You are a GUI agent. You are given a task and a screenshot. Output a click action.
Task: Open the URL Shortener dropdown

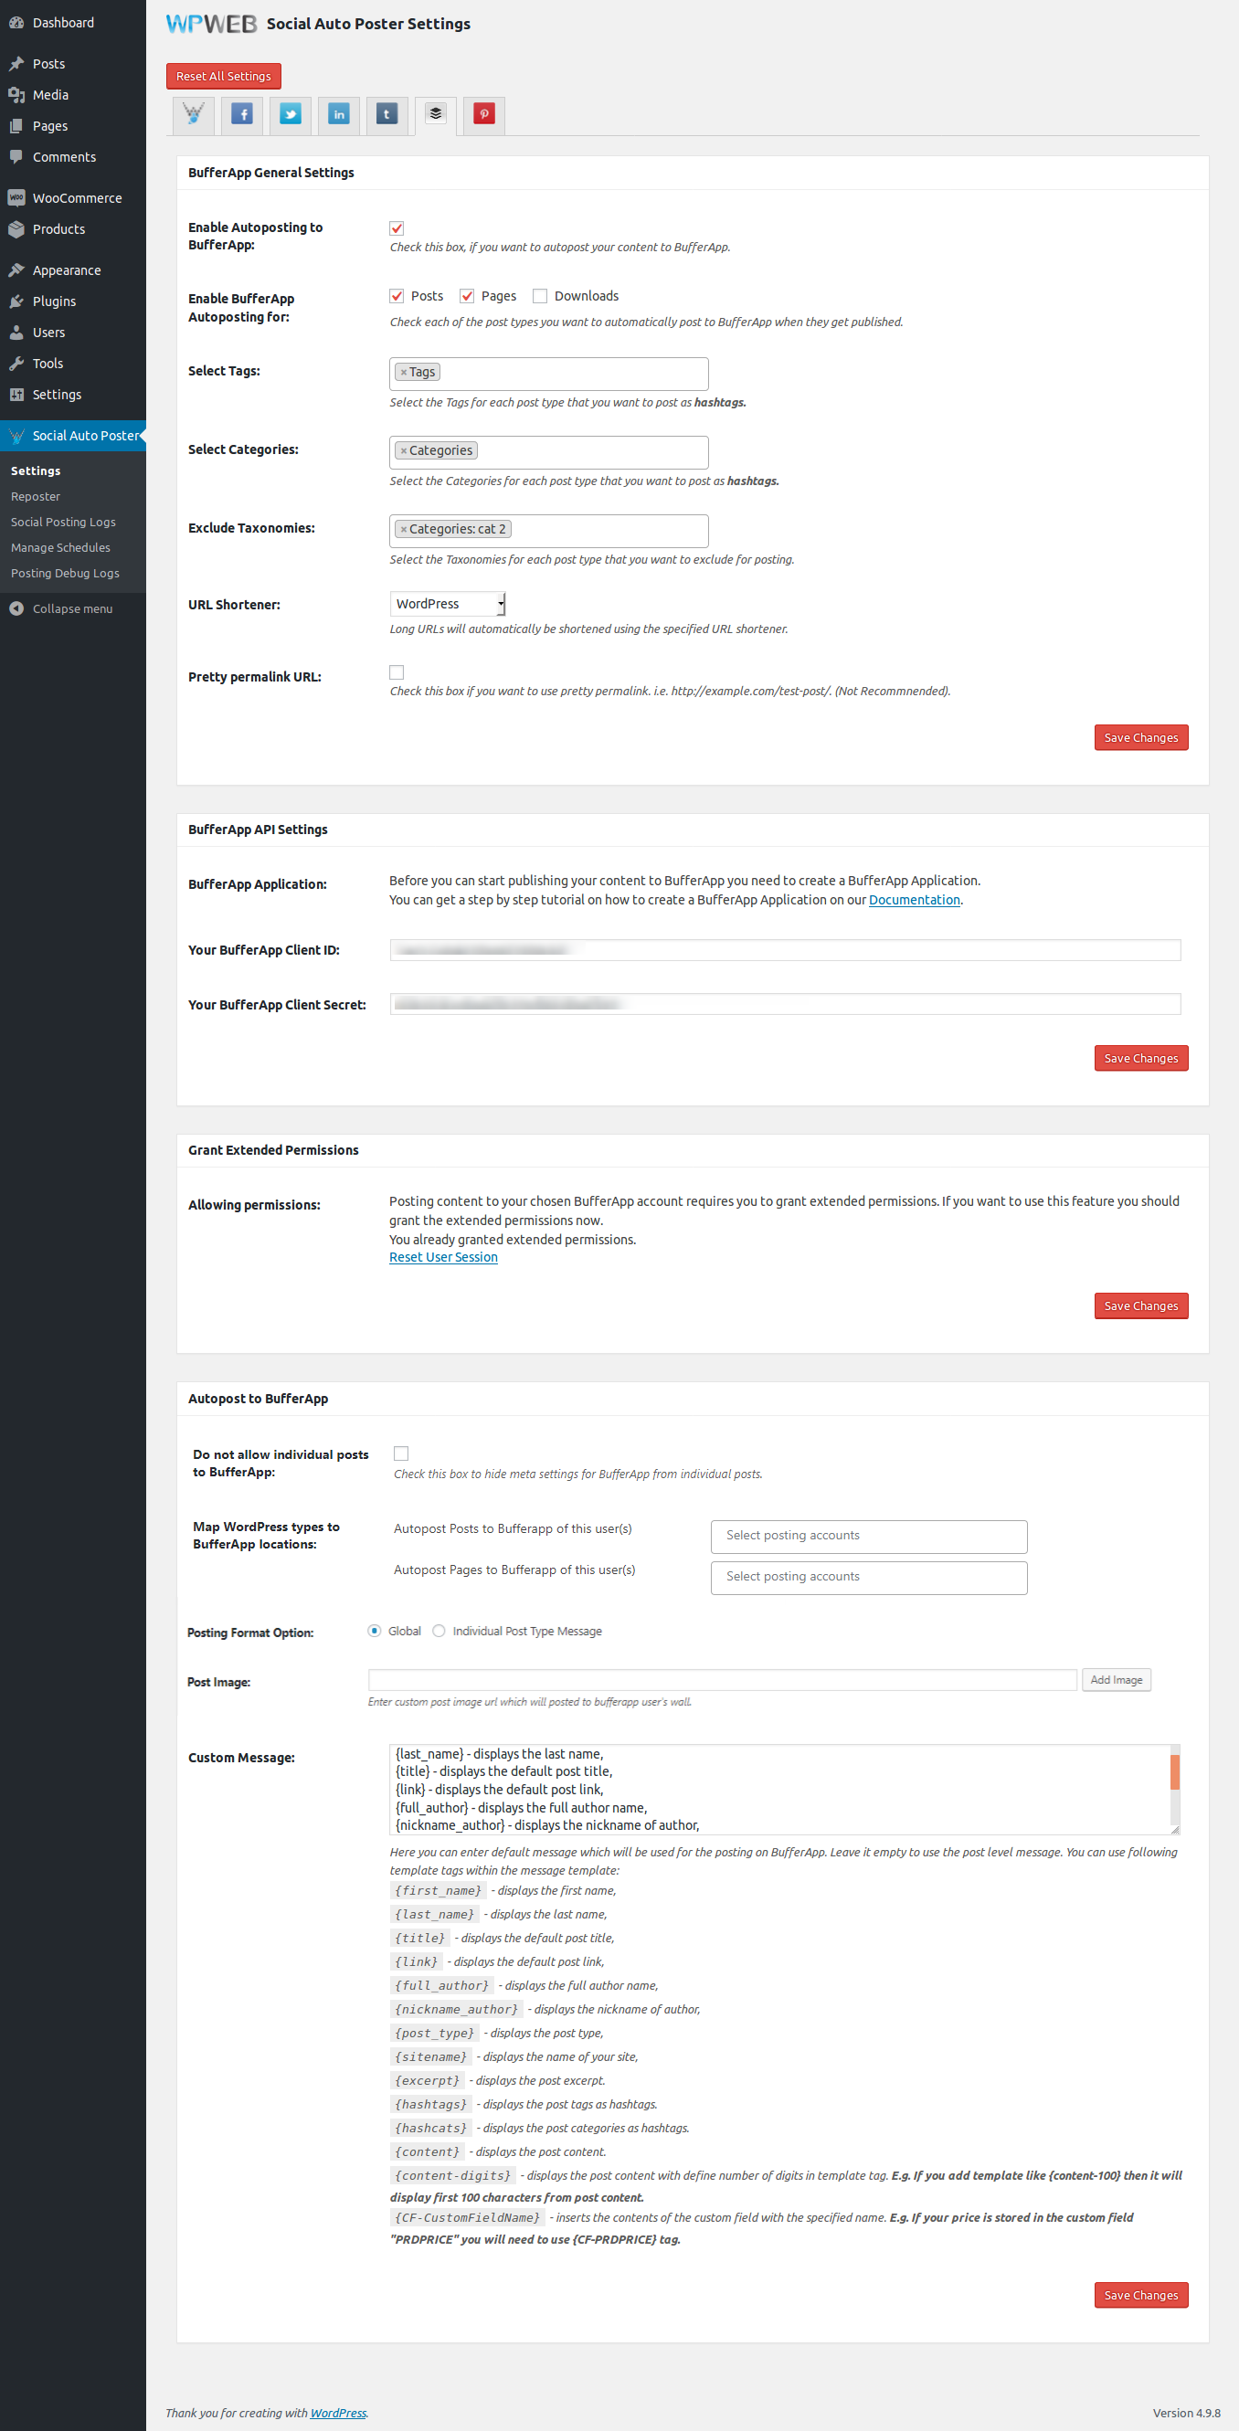[x=448, y=604]
